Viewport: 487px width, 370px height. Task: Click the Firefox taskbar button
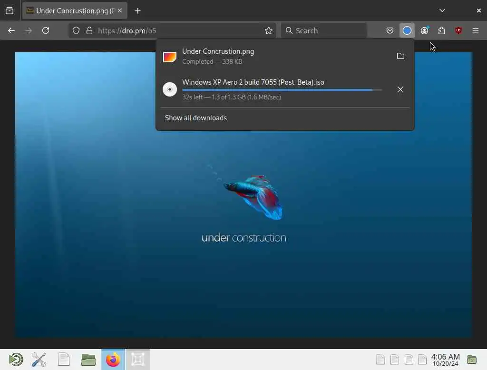point(113,360)
